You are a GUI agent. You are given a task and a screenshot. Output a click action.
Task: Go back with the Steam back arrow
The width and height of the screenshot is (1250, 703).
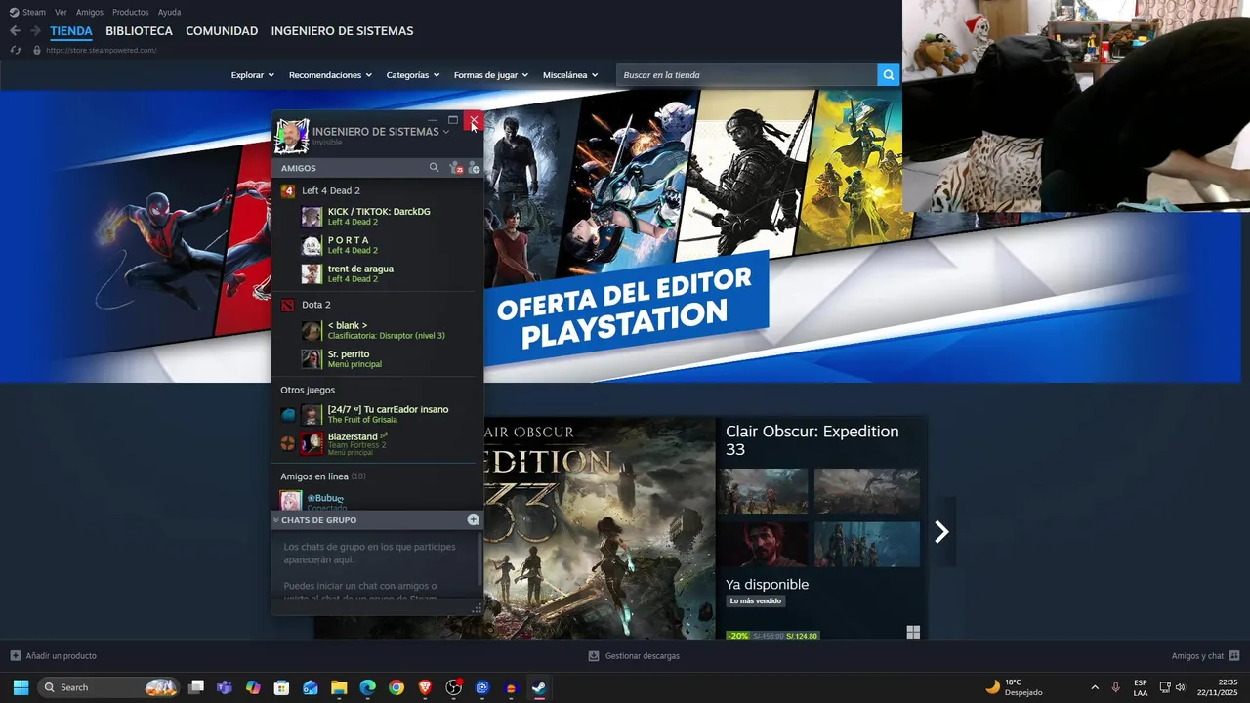pyautogui.click(x=15, y=31)
